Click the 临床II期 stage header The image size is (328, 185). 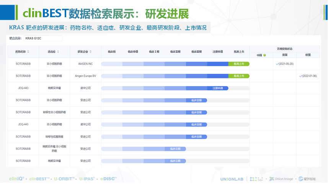(175, 52)
